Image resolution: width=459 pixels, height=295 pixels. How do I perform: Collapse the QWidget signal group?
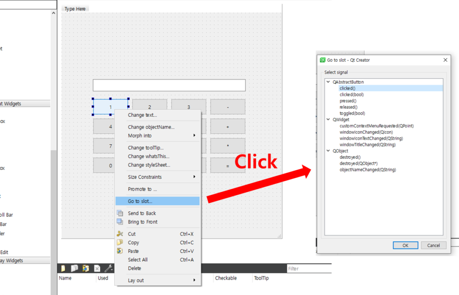click(x=329, y=120)
